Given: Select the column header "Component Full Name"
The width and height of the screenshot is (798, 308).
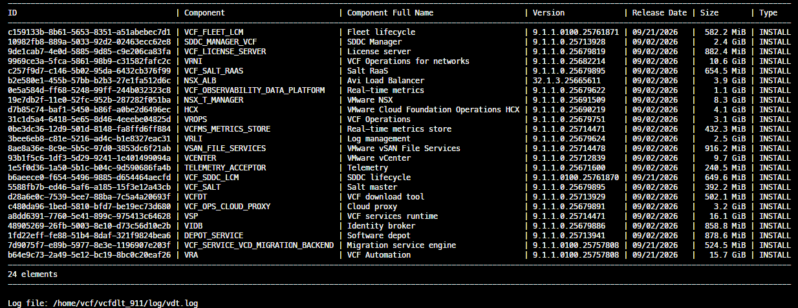Looking at the screenshot, I should click(x=390, y=13).
